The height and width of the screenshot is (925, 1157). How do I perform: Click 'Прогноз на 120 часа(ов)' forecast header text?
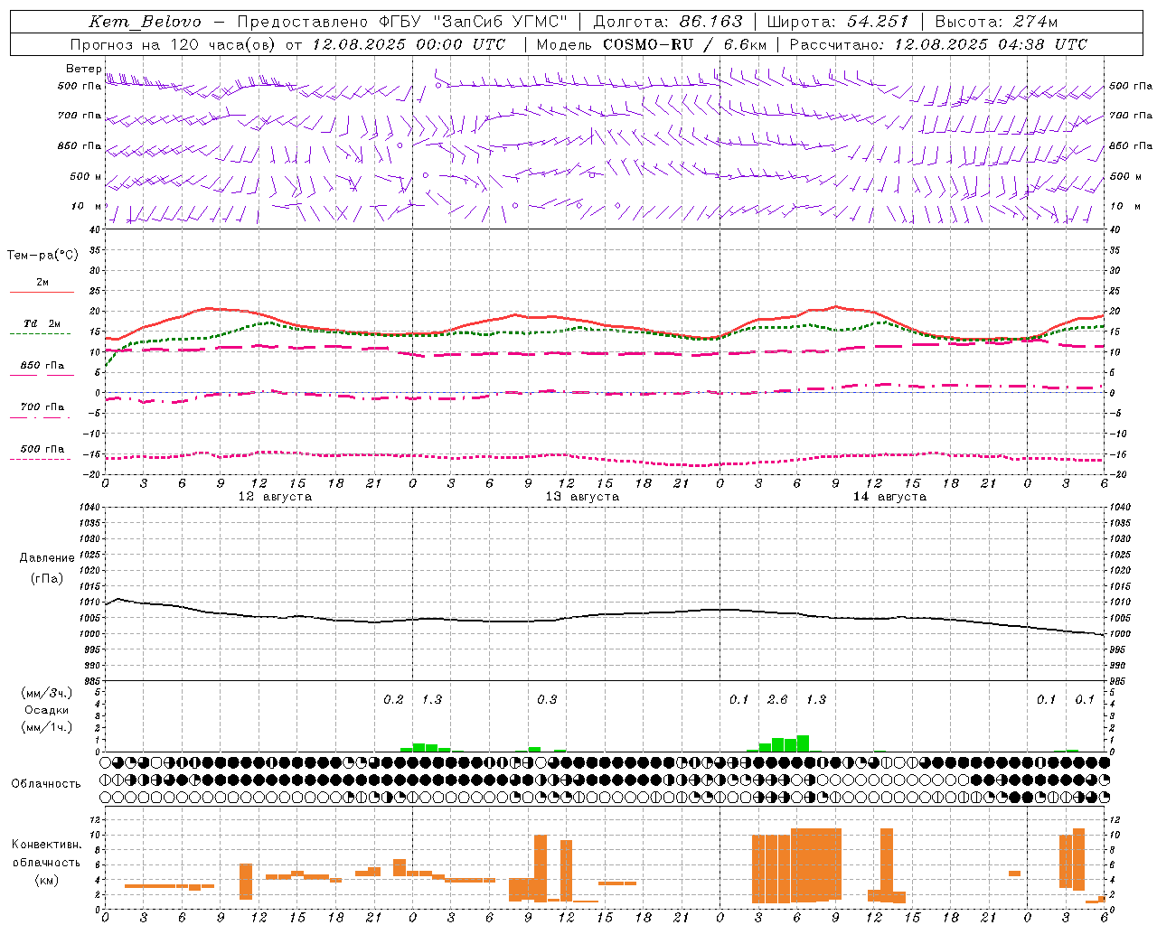[x=174, y=44]
